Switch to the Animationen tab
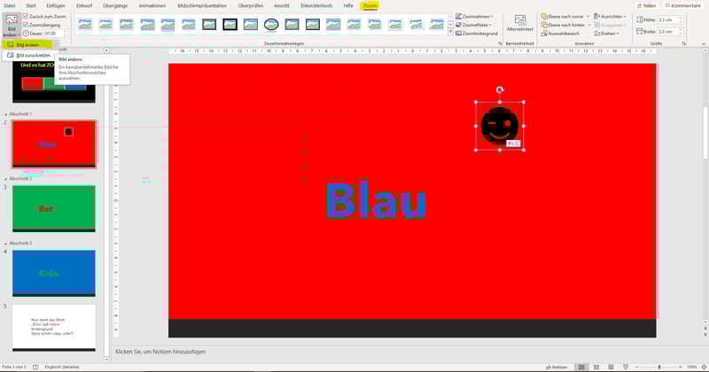709x372 pixels. click(x=152, y=6)
